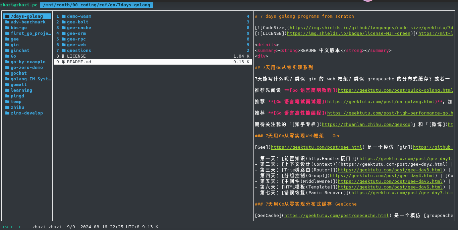Viewport: 458px width, 230px height.
Task: Click the folder icon next to questions
Action: [x=63, y=51]
